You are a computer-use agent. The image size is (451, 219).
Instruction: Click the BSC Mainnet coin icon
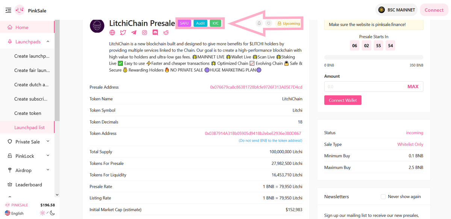pyautogui.click(x=381, y=10)
